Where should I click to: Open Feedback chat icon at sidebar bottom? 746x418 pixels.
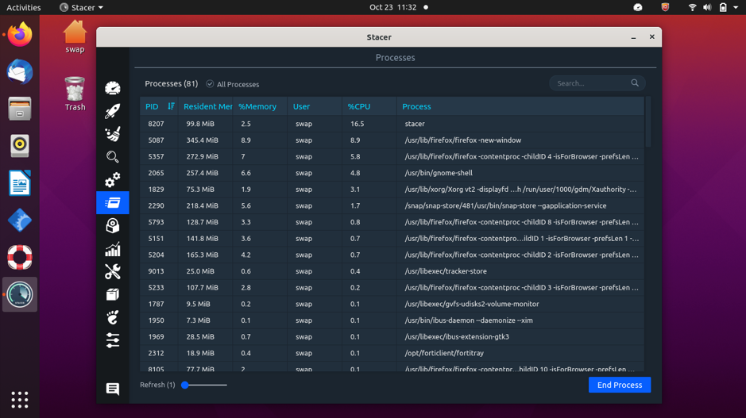[x=113, y=389]
